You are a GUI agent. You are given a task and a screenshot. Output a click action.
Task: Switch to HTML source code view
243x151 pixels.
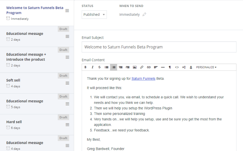click(x=177, y=67)
